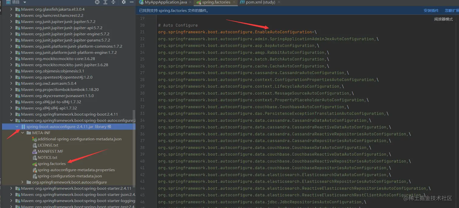Click the spring-autoconfigure-metadata.properties file icon
This screenshot has width=459, height=208.
(35, 170)
